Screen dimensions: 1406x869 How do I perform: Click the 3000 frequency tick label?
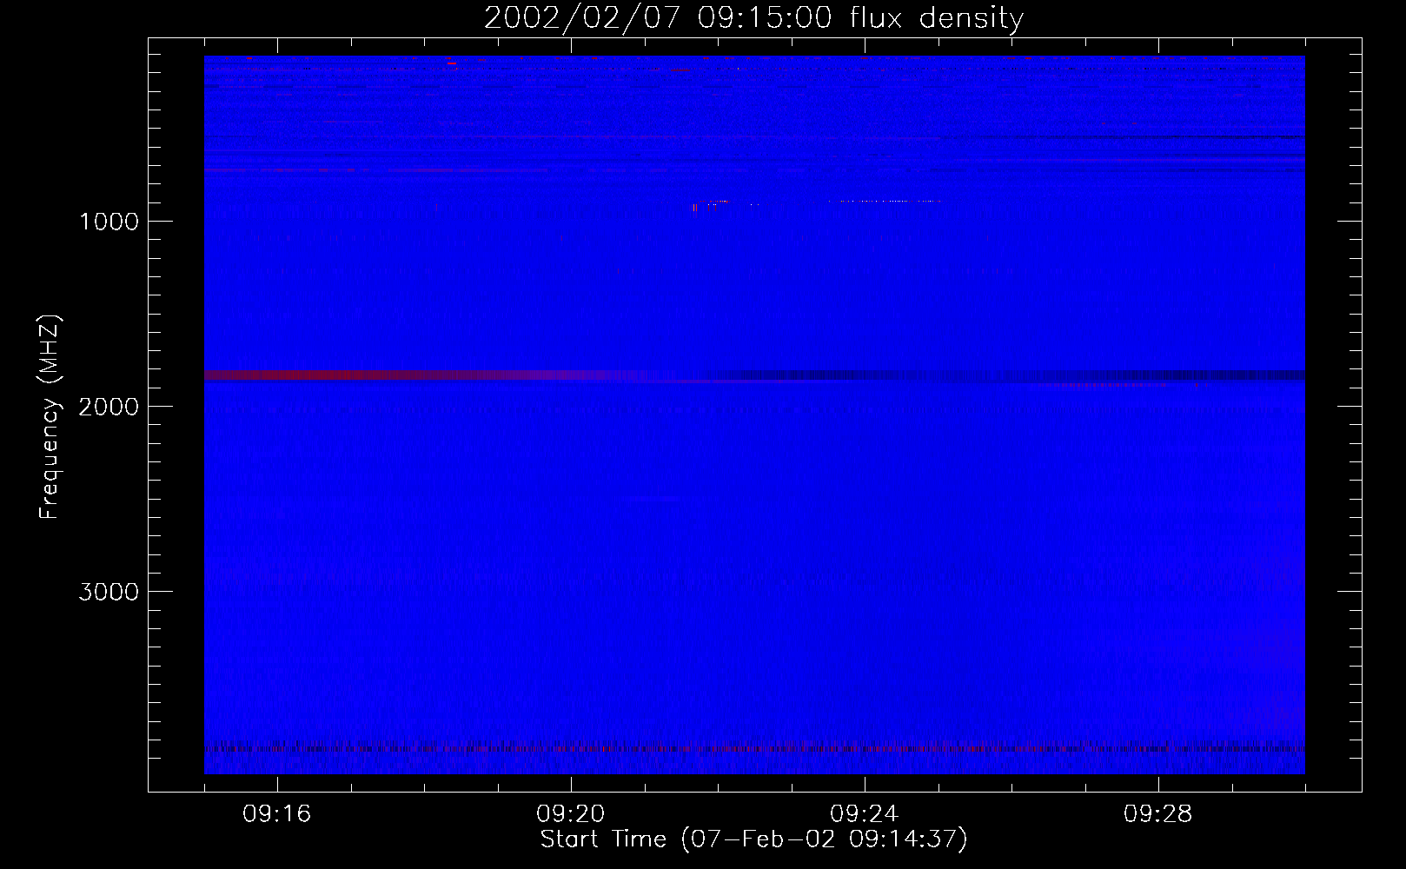click(109, 592)
